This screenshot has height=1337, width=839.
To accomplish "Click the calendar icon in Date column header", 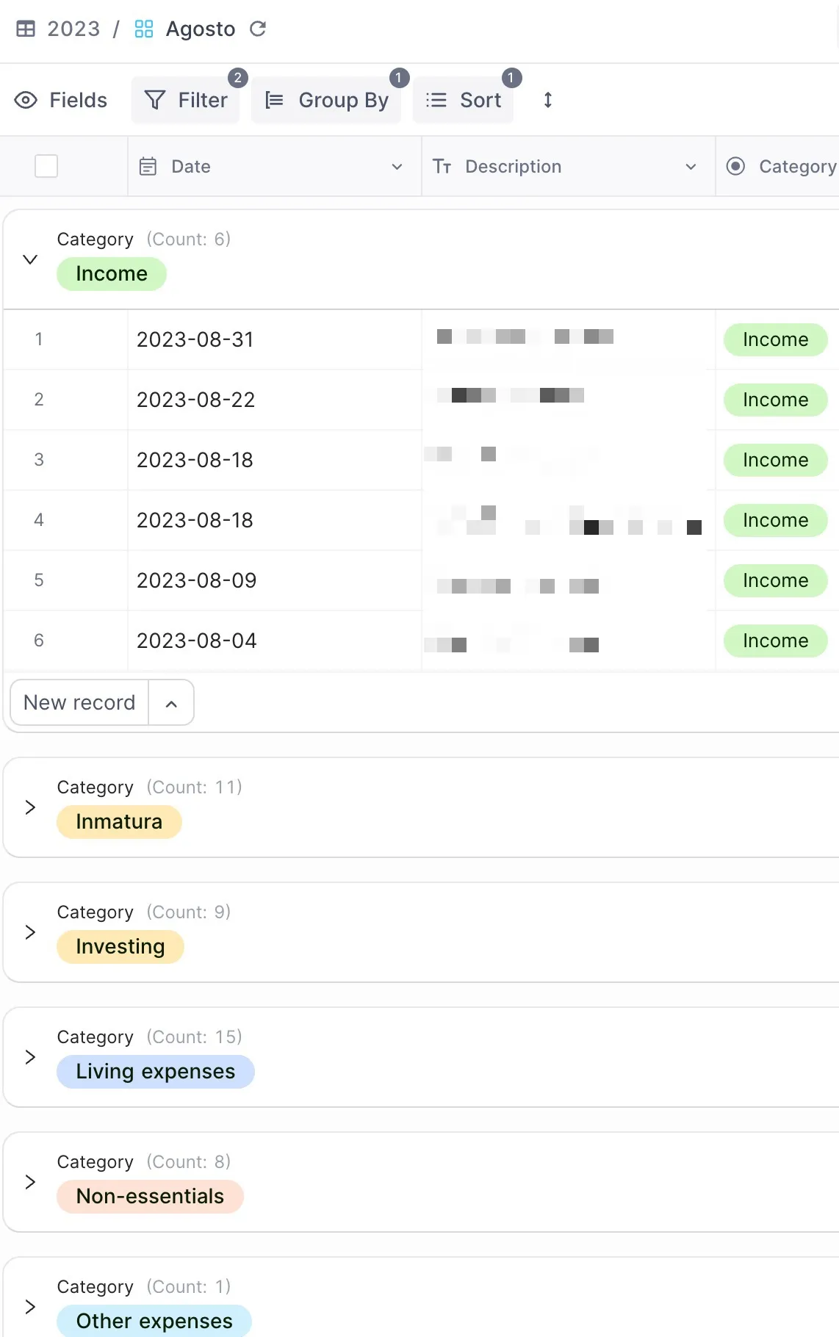I will [x=148, y=167].
